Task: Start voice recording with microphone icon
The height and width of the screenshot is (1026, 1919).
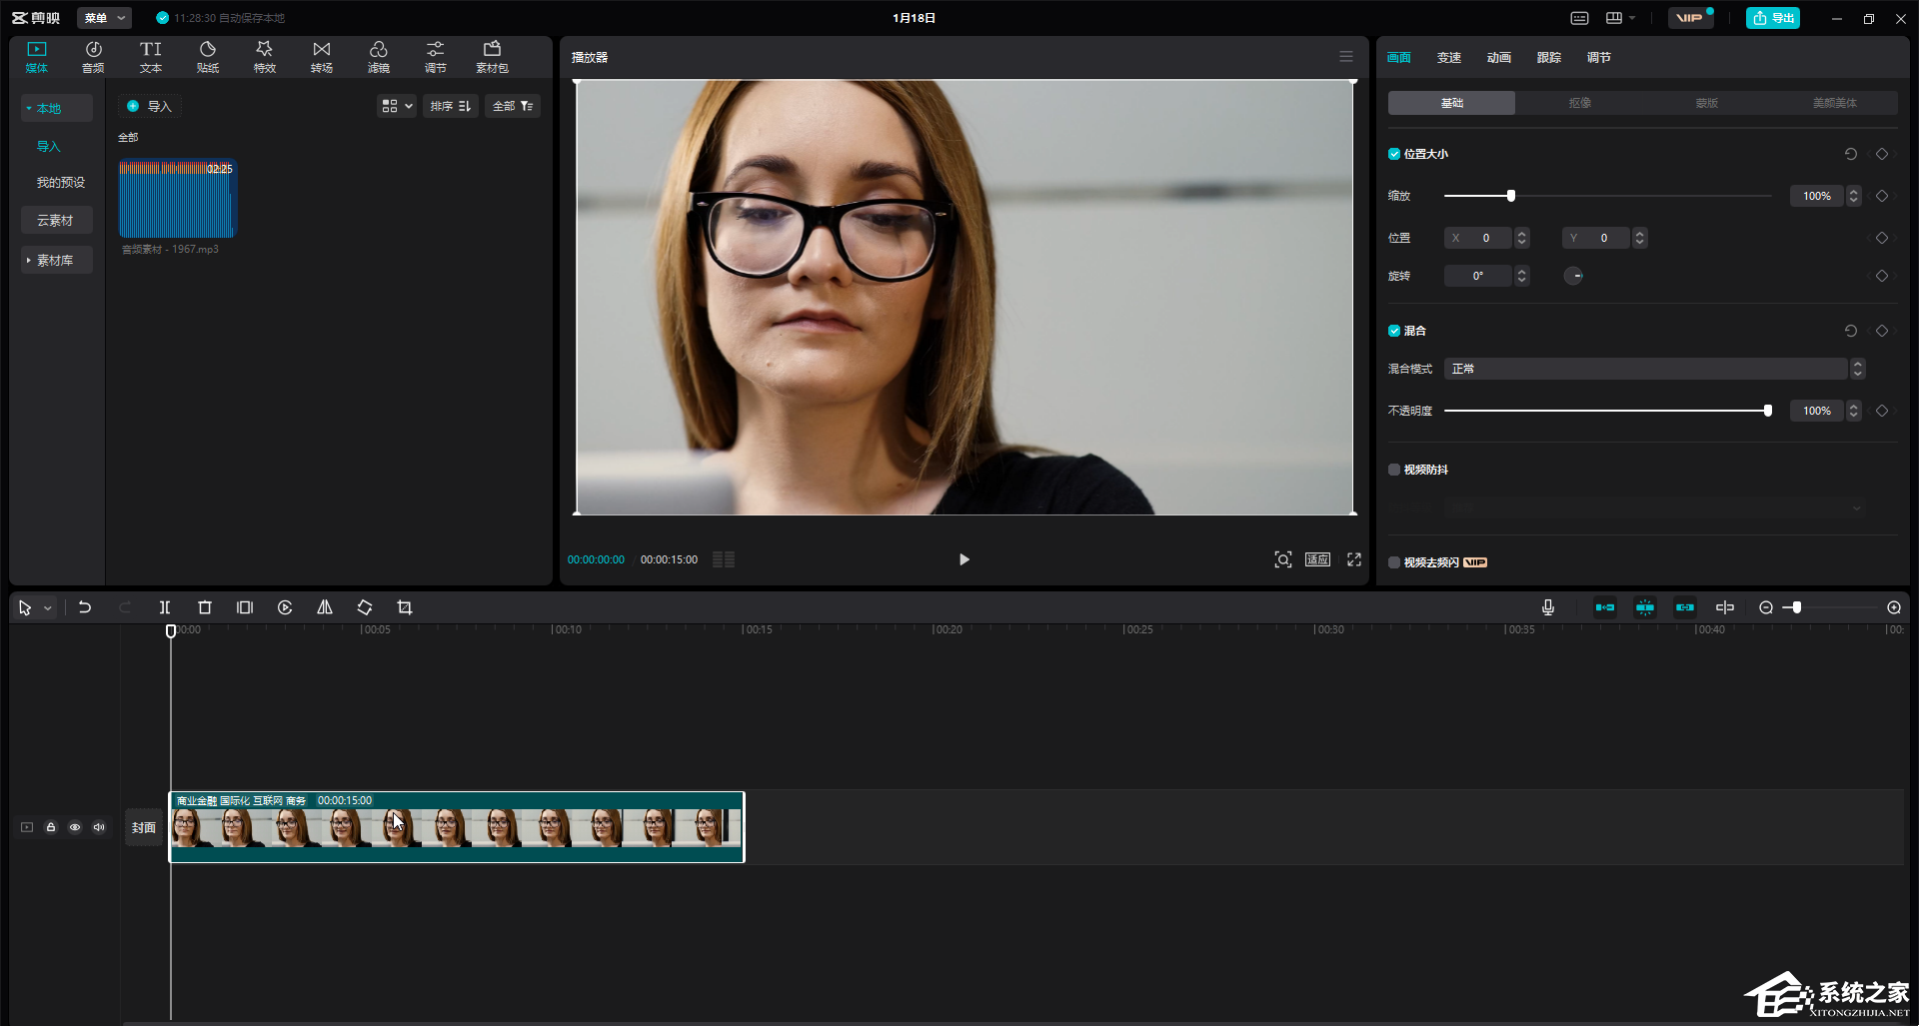Action: click(1548, 607)
